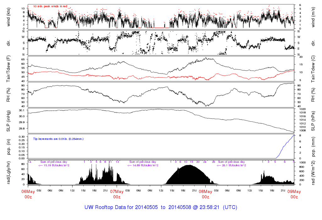The height and width of the screenshot is (220, 322).
Task: Select the 'Tair/Tdew (F)' axis label
Action: [x=8, y=69]
